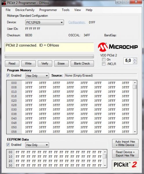Open the Programmer menu

point(48,10)
